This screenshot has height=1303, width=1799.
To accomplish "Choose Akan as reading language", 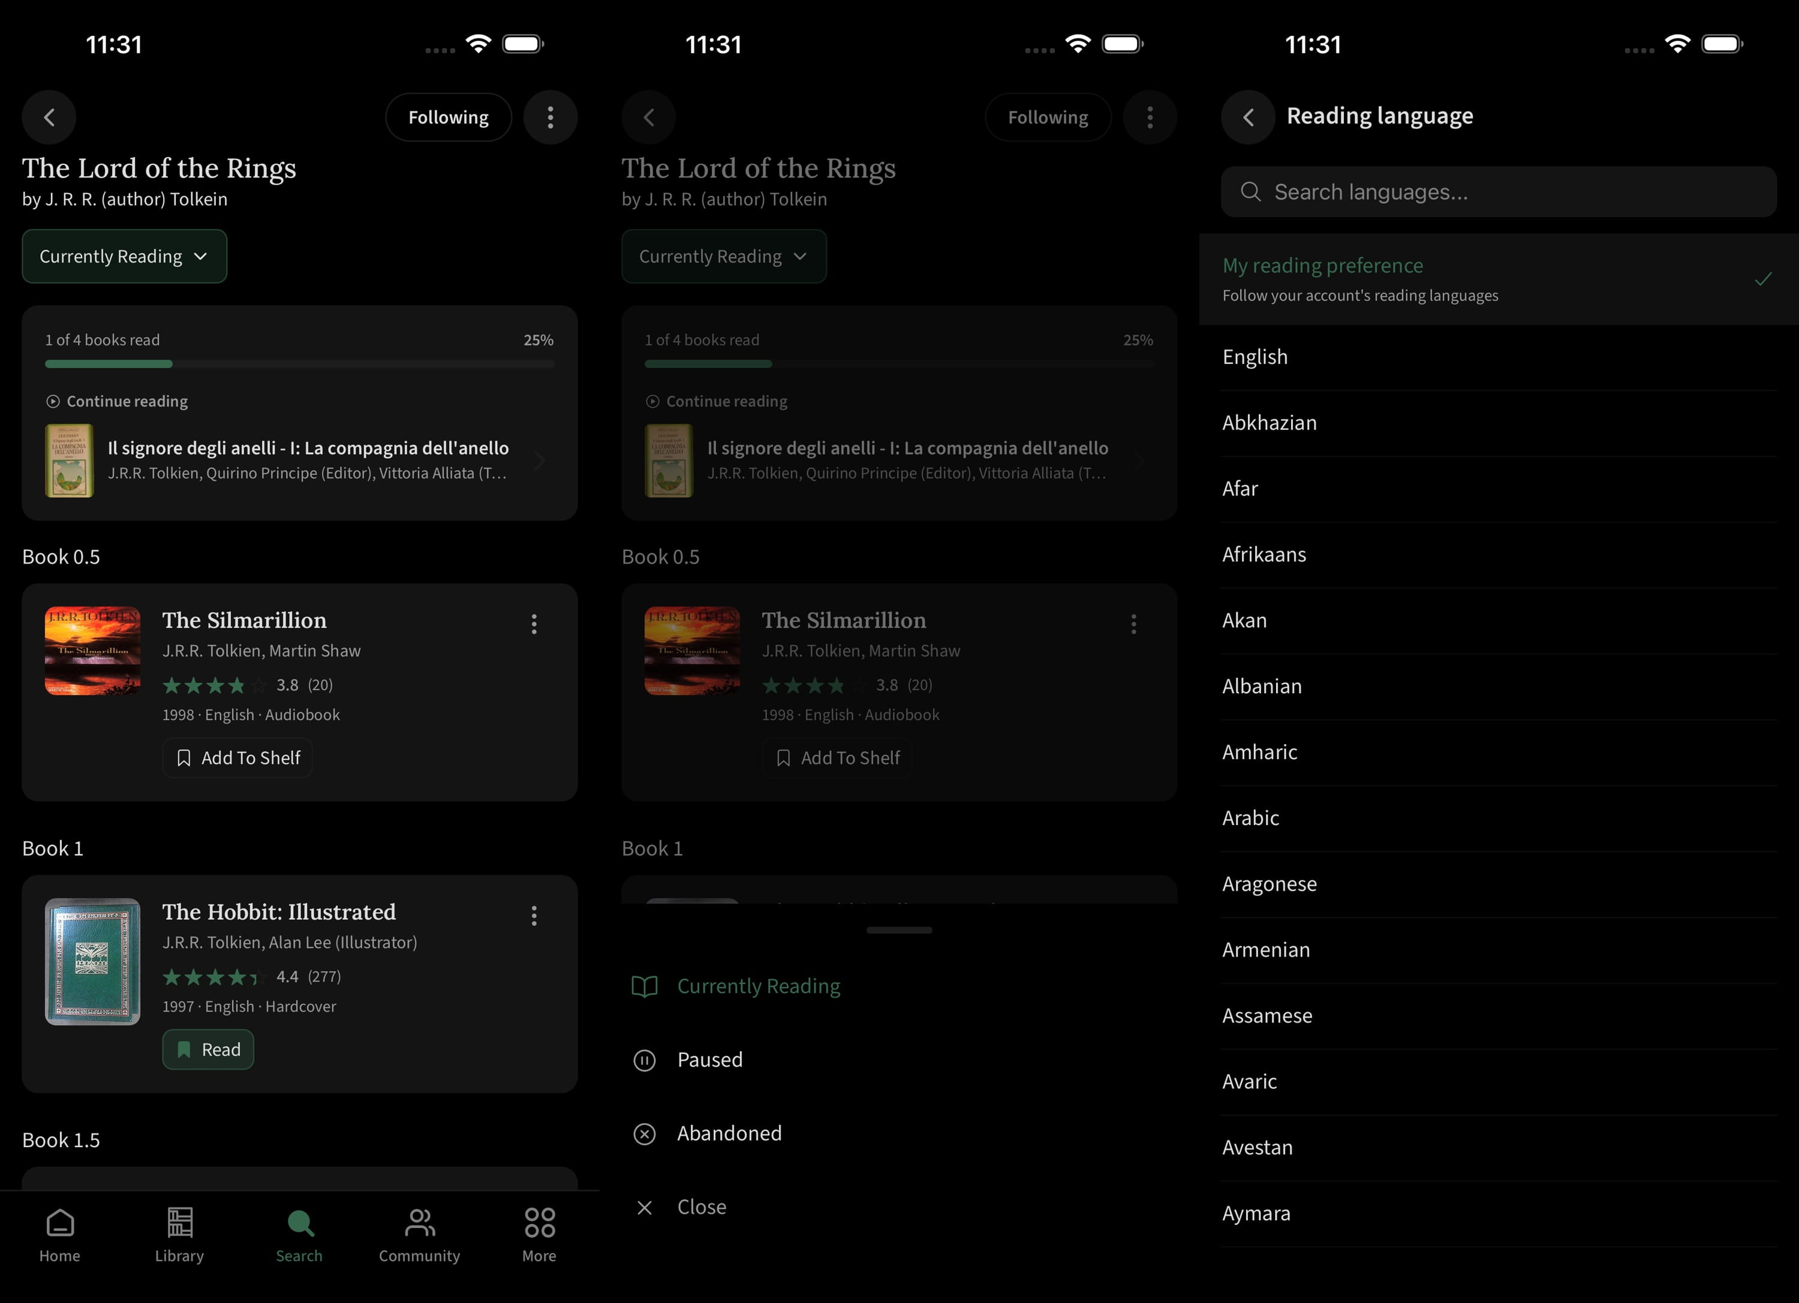I will (1499, 621).
